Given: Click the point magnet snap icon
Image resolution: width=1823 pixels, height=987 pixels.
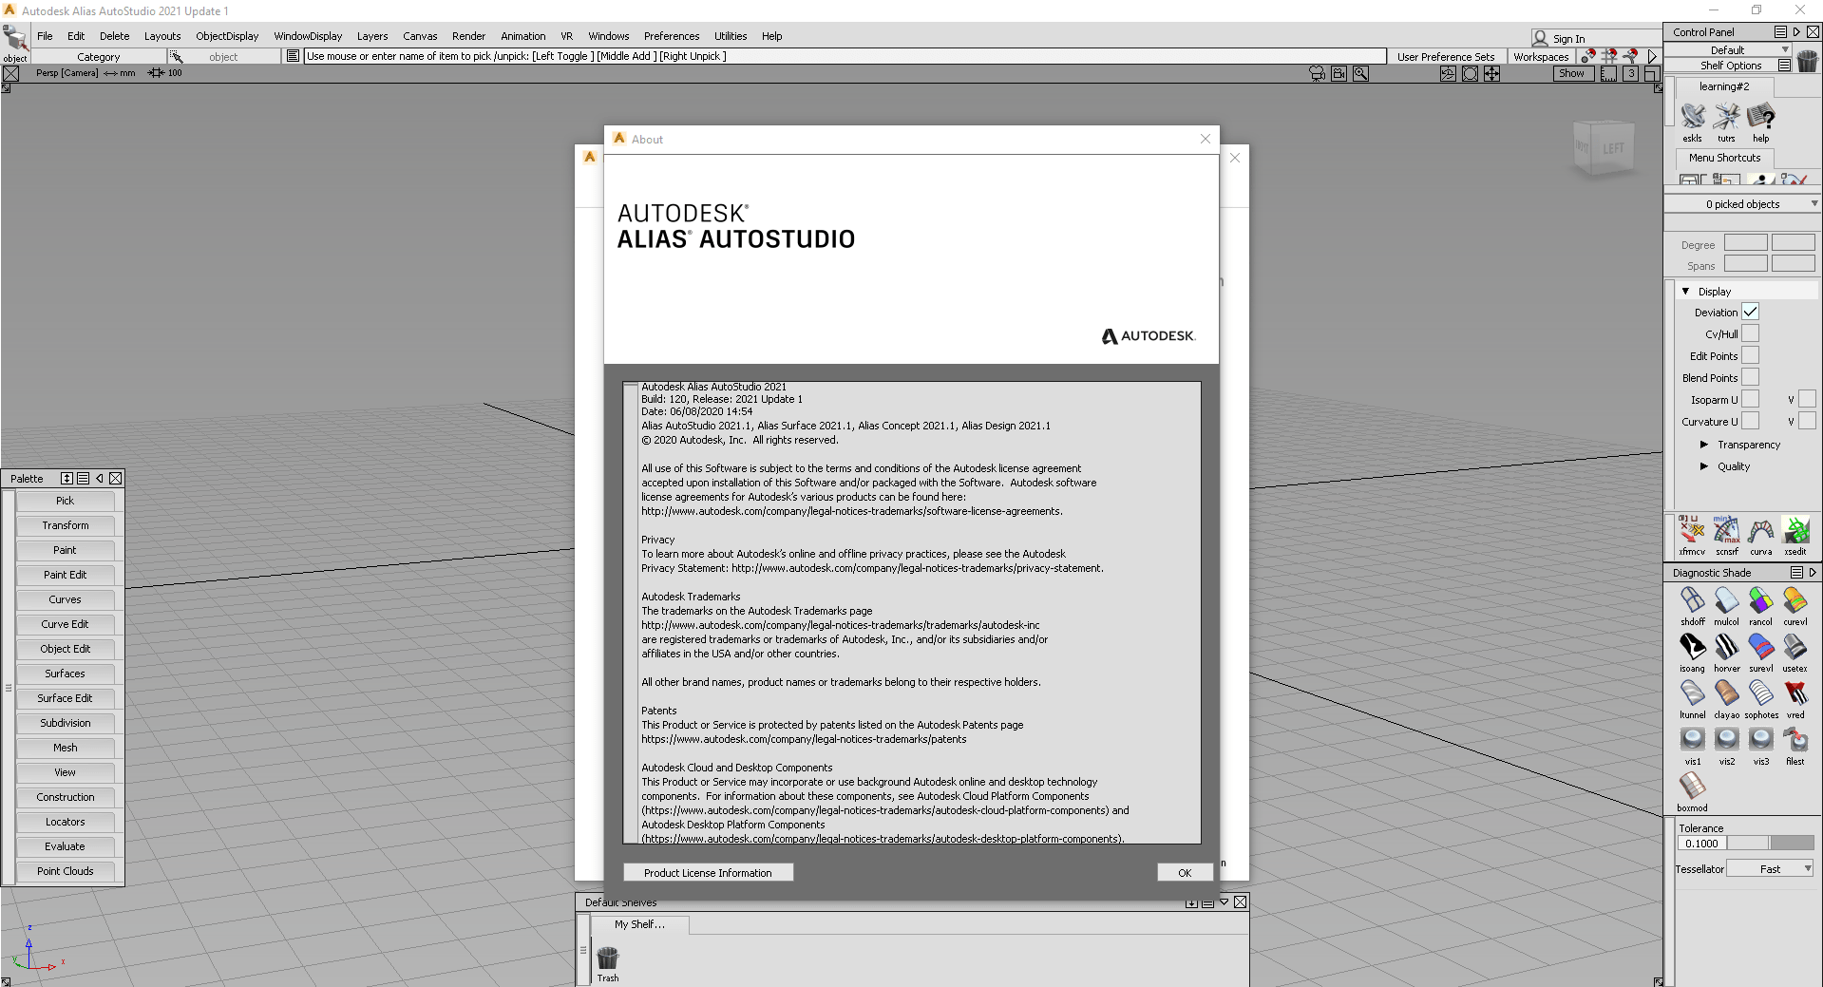Looking at the screenshot, I should 1587,56.
